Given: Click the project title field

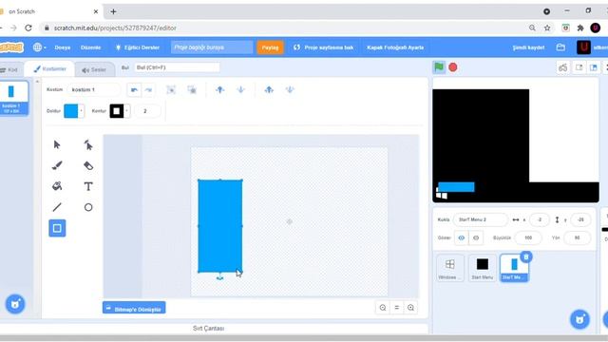Looking at the screenshot, I should [212, 47].
